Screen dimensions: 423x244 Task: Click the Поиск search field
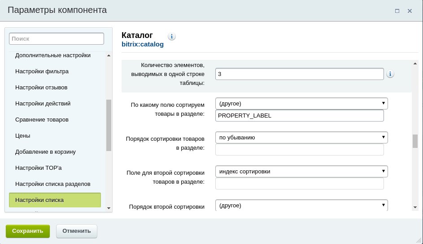(57, 39)
